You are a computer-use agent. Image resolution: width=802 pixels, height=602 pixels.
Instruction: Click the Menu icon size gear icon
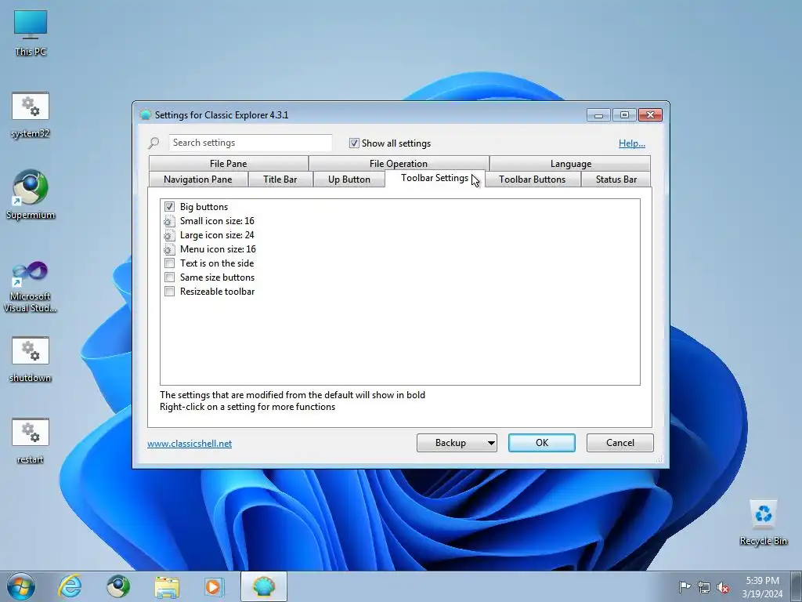(169, 249)
